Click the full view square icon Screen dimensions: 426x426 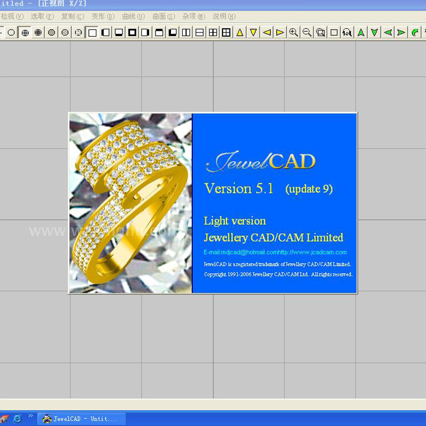(x=334, y=32)
